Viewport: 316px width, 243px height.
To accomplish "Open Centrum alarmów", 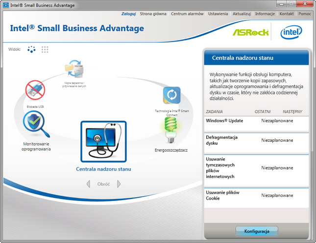I will tap(187, 14).
